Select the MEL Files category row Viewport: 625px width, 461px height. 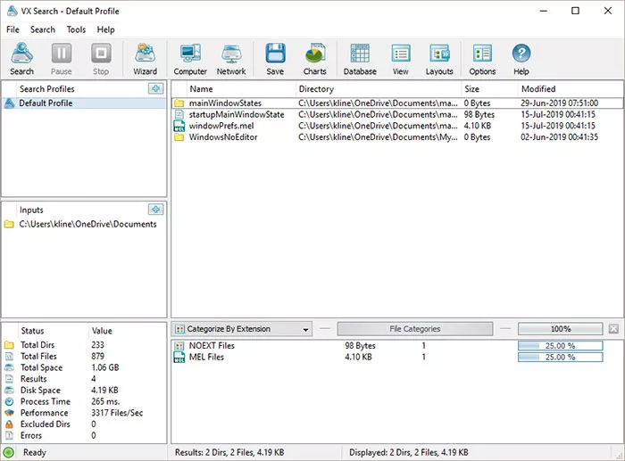[397, 357]
